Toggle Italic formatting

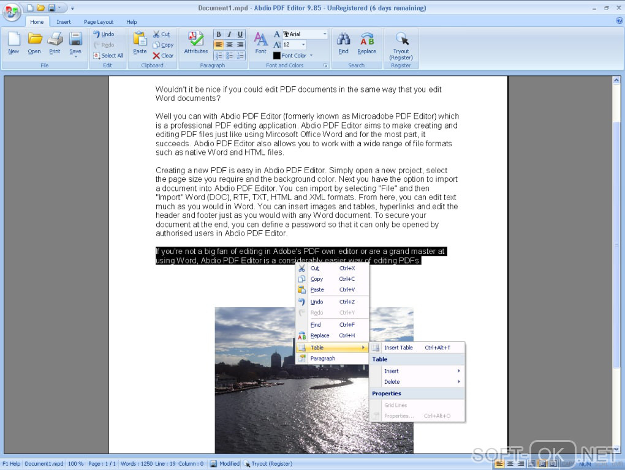(229, 34)
